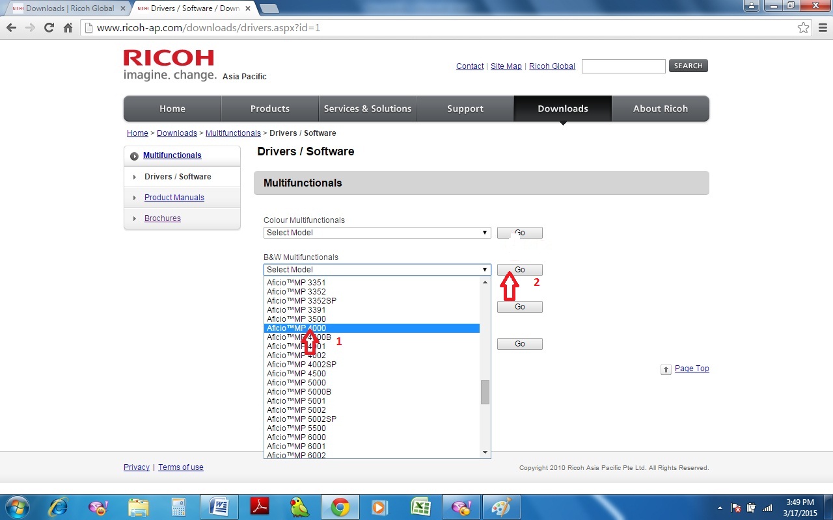Select Aficio MP 4500 list option
Image resolution: width=833 pixels, height=520 pixels.
pyautogui.click(x=372, y=374)
